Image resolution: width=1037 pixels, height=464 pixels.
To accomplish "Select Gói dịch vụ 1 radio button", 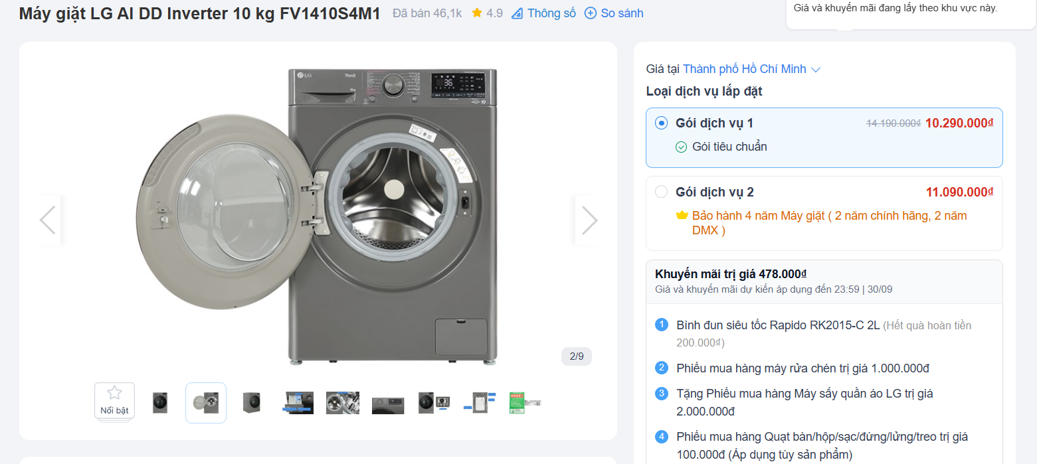I will pos(661,123).
